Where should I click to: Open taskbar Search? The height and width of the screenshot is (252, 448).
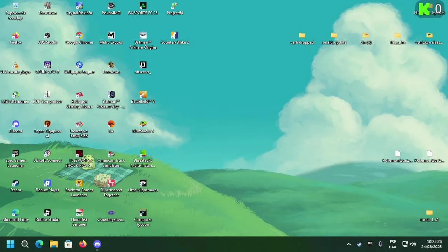pos(25,244)
